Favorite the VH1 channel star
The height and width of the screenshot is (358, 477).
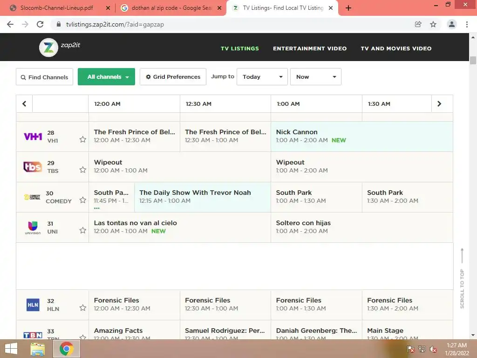83,139
